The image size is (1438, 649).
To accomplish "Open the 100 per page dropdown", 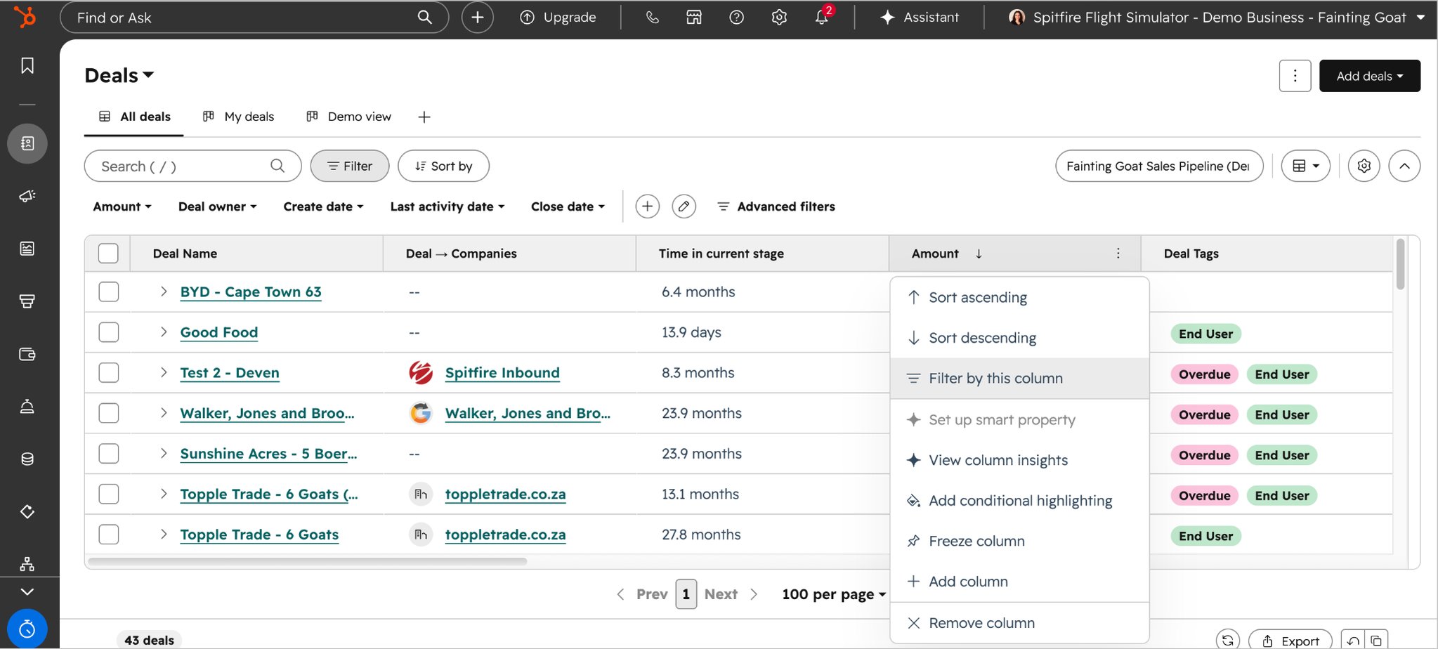I will click(x=834, y=594).
